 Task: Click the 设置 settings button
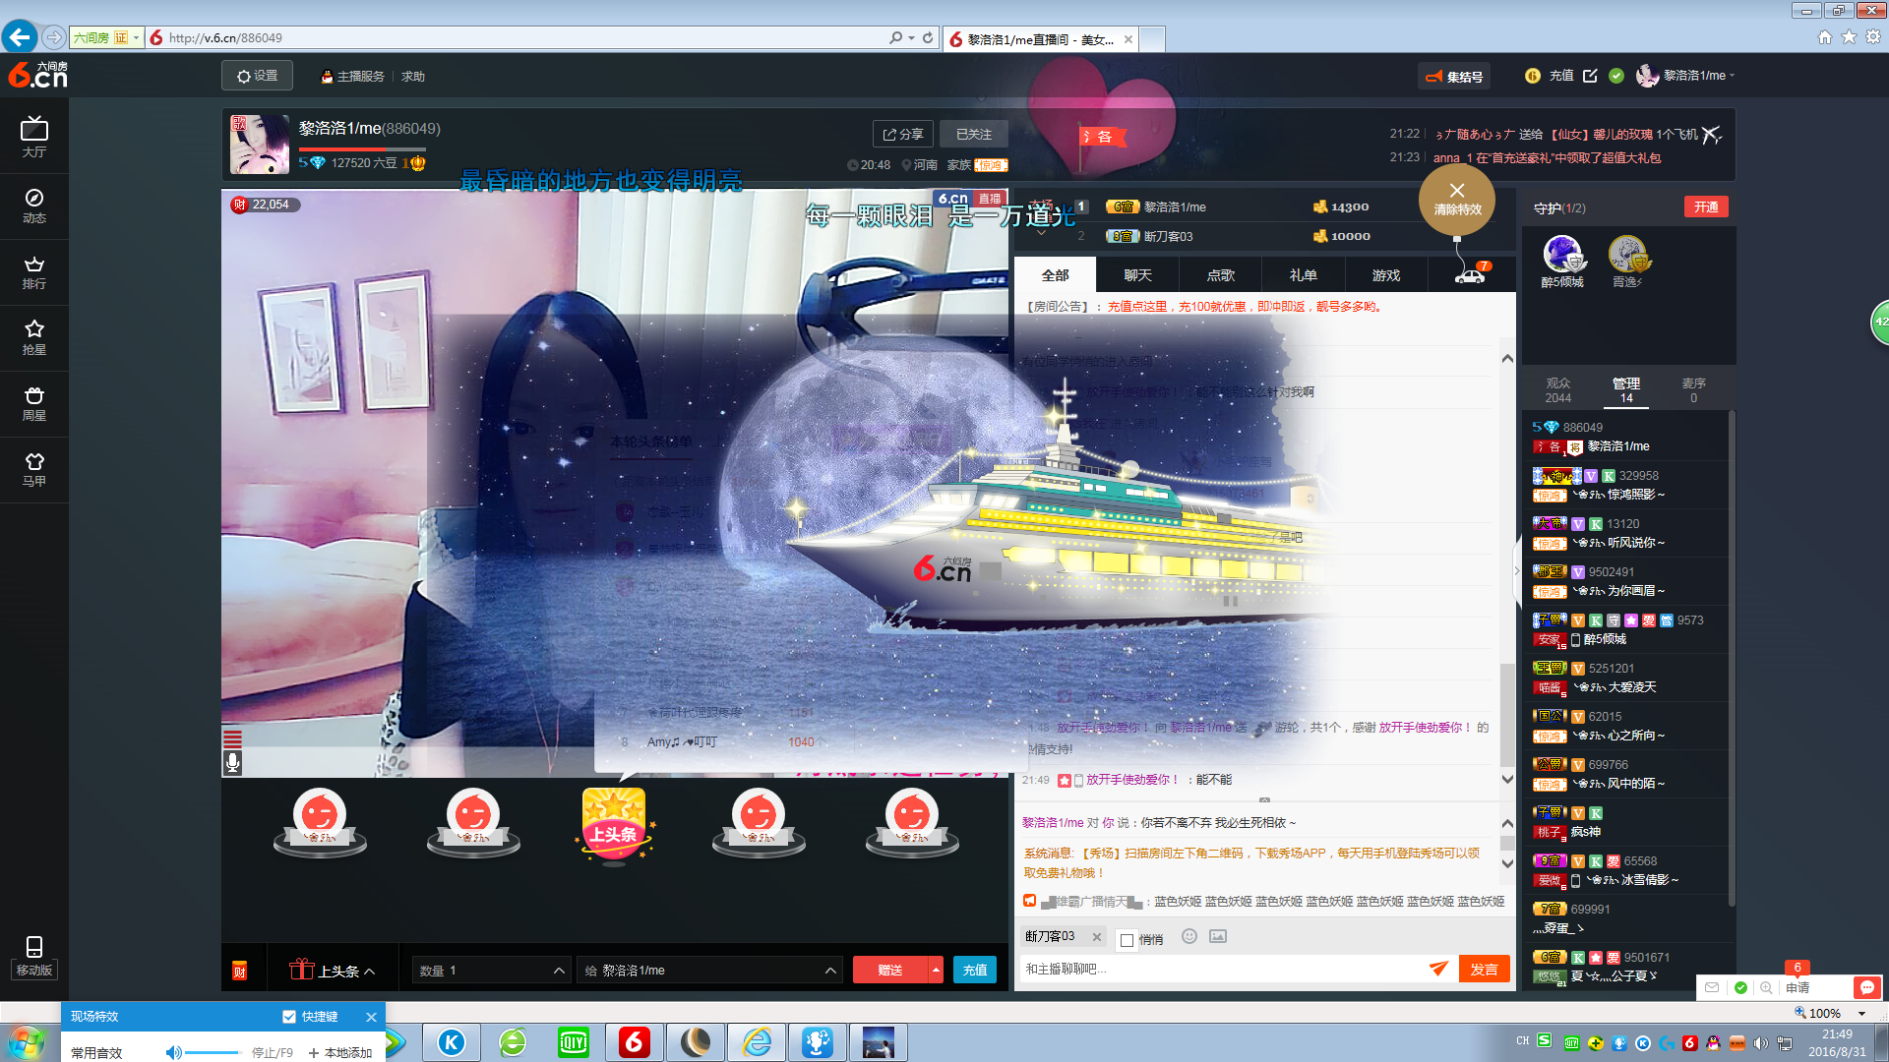coord(257,76)
